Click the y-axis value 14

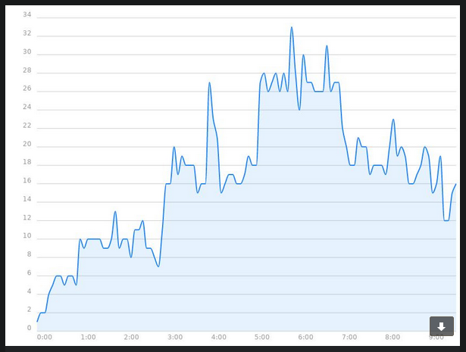click(27, 199)
